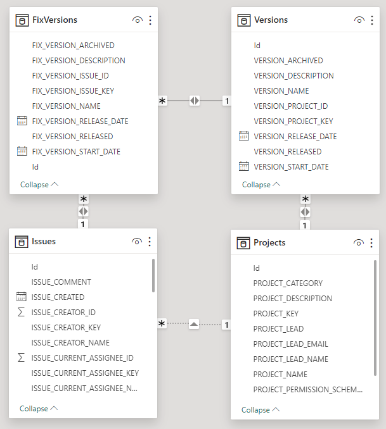This screenshot has height=429, width=386.
Task: Open more options for Issues table
Action: click(x=150, y=242)
